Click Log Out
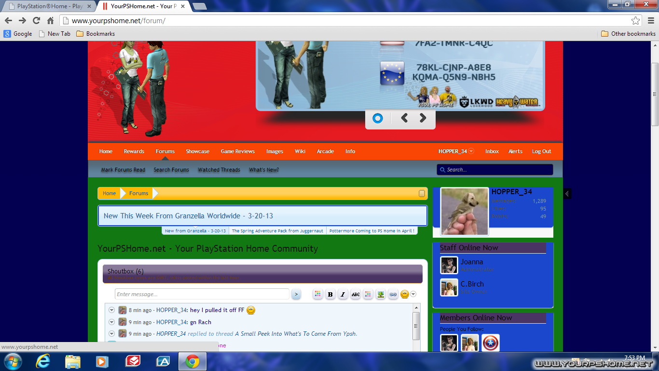 click(x=541, y=151)
